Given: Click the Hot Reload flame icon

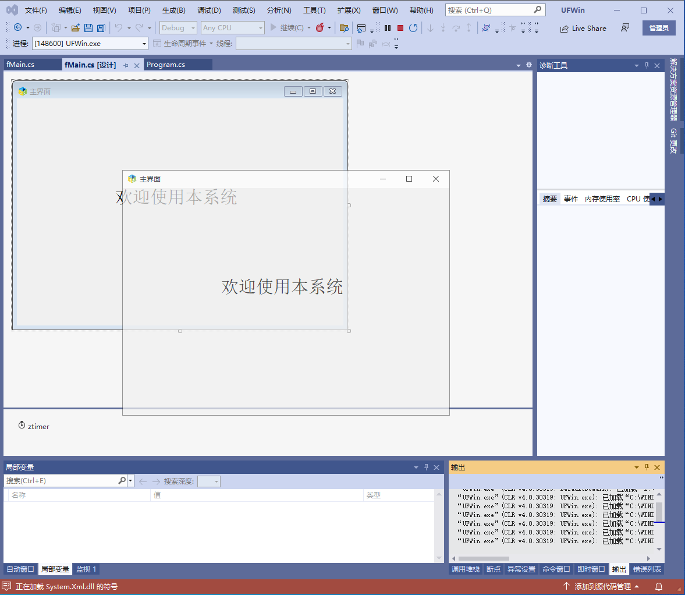Looking at the screenshot, I should (x=320, y=27).
